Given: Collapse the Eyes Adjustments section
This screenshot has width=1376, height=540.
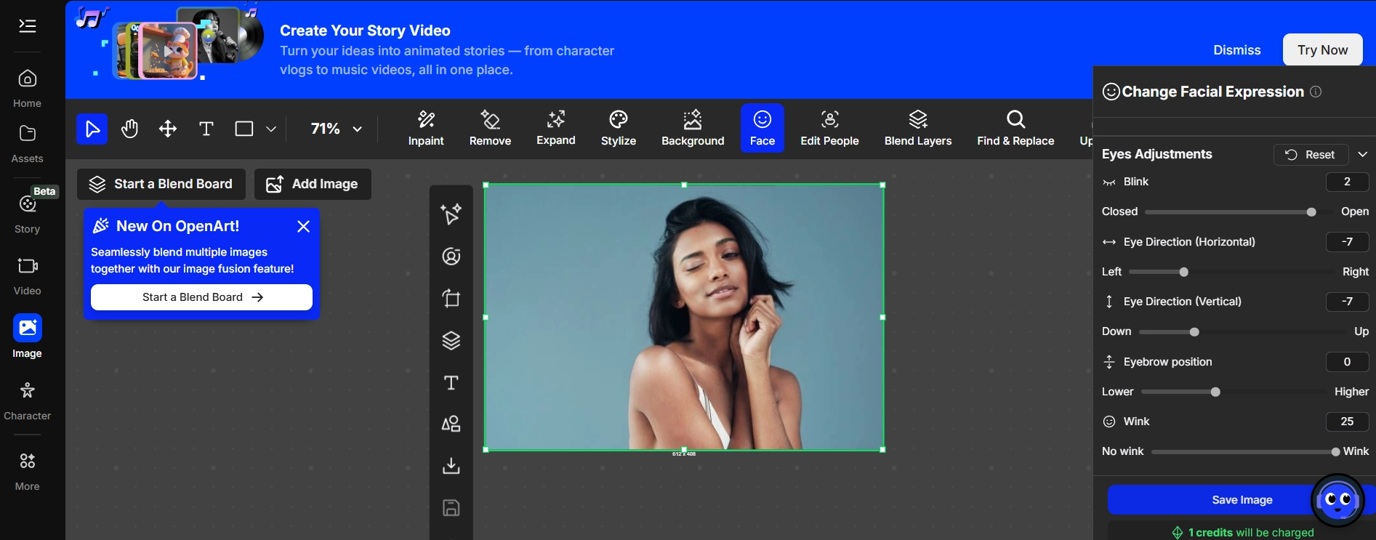Looking at the screenshot, I should tap(1362, 154).
